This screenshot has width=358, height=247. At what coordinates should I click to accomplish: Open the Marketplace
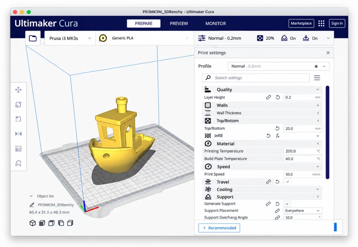(301, 23)
